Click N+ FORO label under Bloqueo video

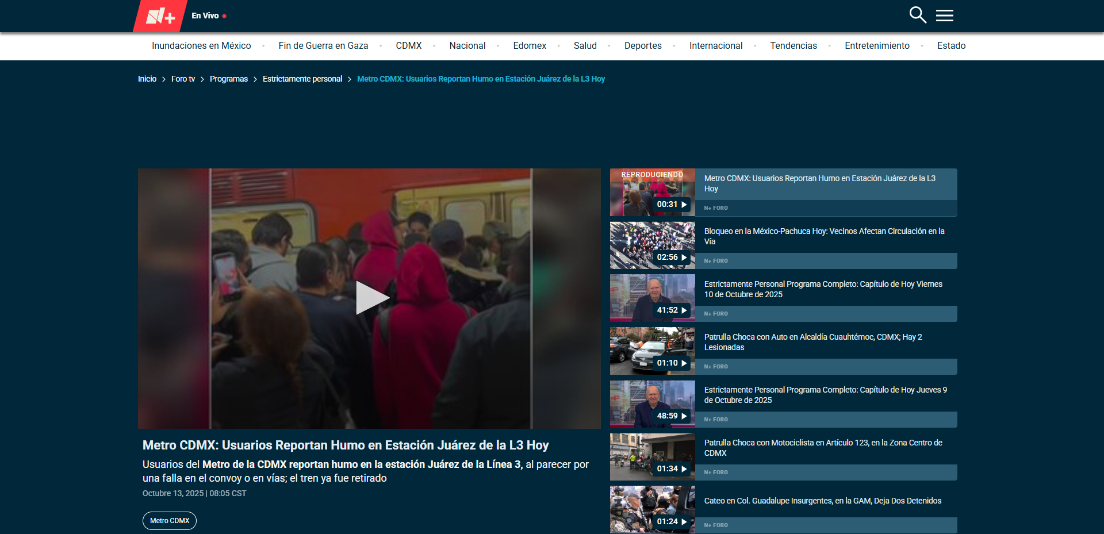tap(716, 261)
